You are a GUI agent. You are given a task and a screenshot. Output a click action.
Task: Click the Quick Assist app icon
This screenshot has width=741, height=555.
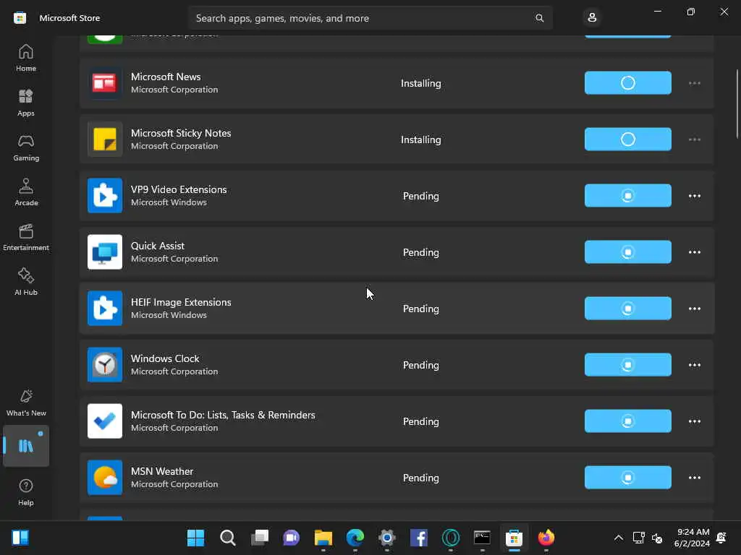(x=105, y=252)
